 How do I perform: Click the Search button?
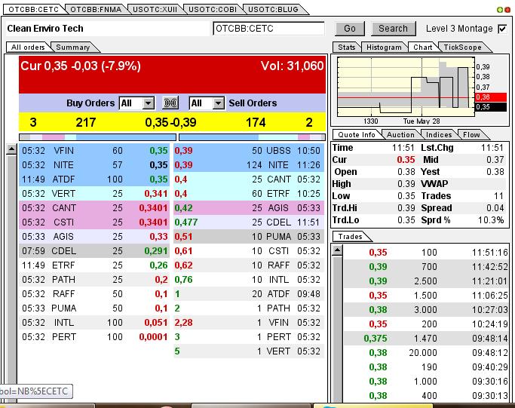(393, 29)
